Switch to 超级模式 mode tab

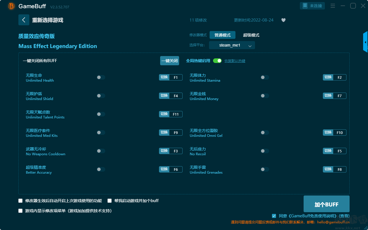(251, 35)
